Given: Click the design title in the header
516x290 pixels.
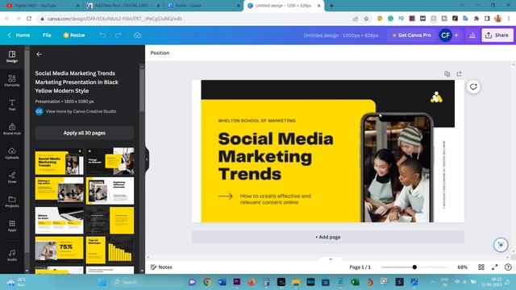Looking at the screenshot, I should pyautogui.click(x=340, y=35).
